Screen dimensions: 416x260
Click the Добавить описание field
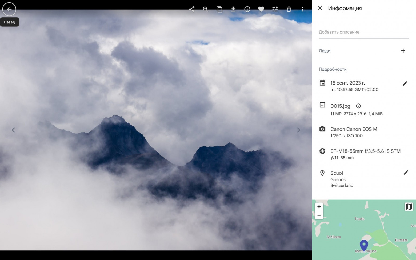pyautogui.click(x=364, y=32)
